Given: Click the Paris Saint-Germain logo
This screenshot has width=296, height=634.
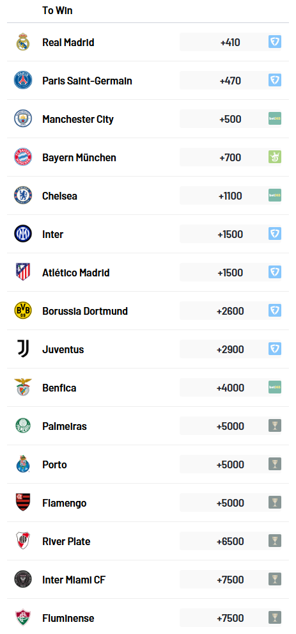Looking at the screenshot, I should coord(23,81).
